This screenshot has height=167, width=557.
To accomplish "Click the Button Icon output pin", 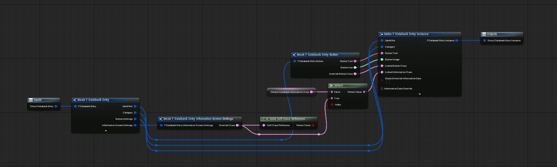I will click(355, 67).
